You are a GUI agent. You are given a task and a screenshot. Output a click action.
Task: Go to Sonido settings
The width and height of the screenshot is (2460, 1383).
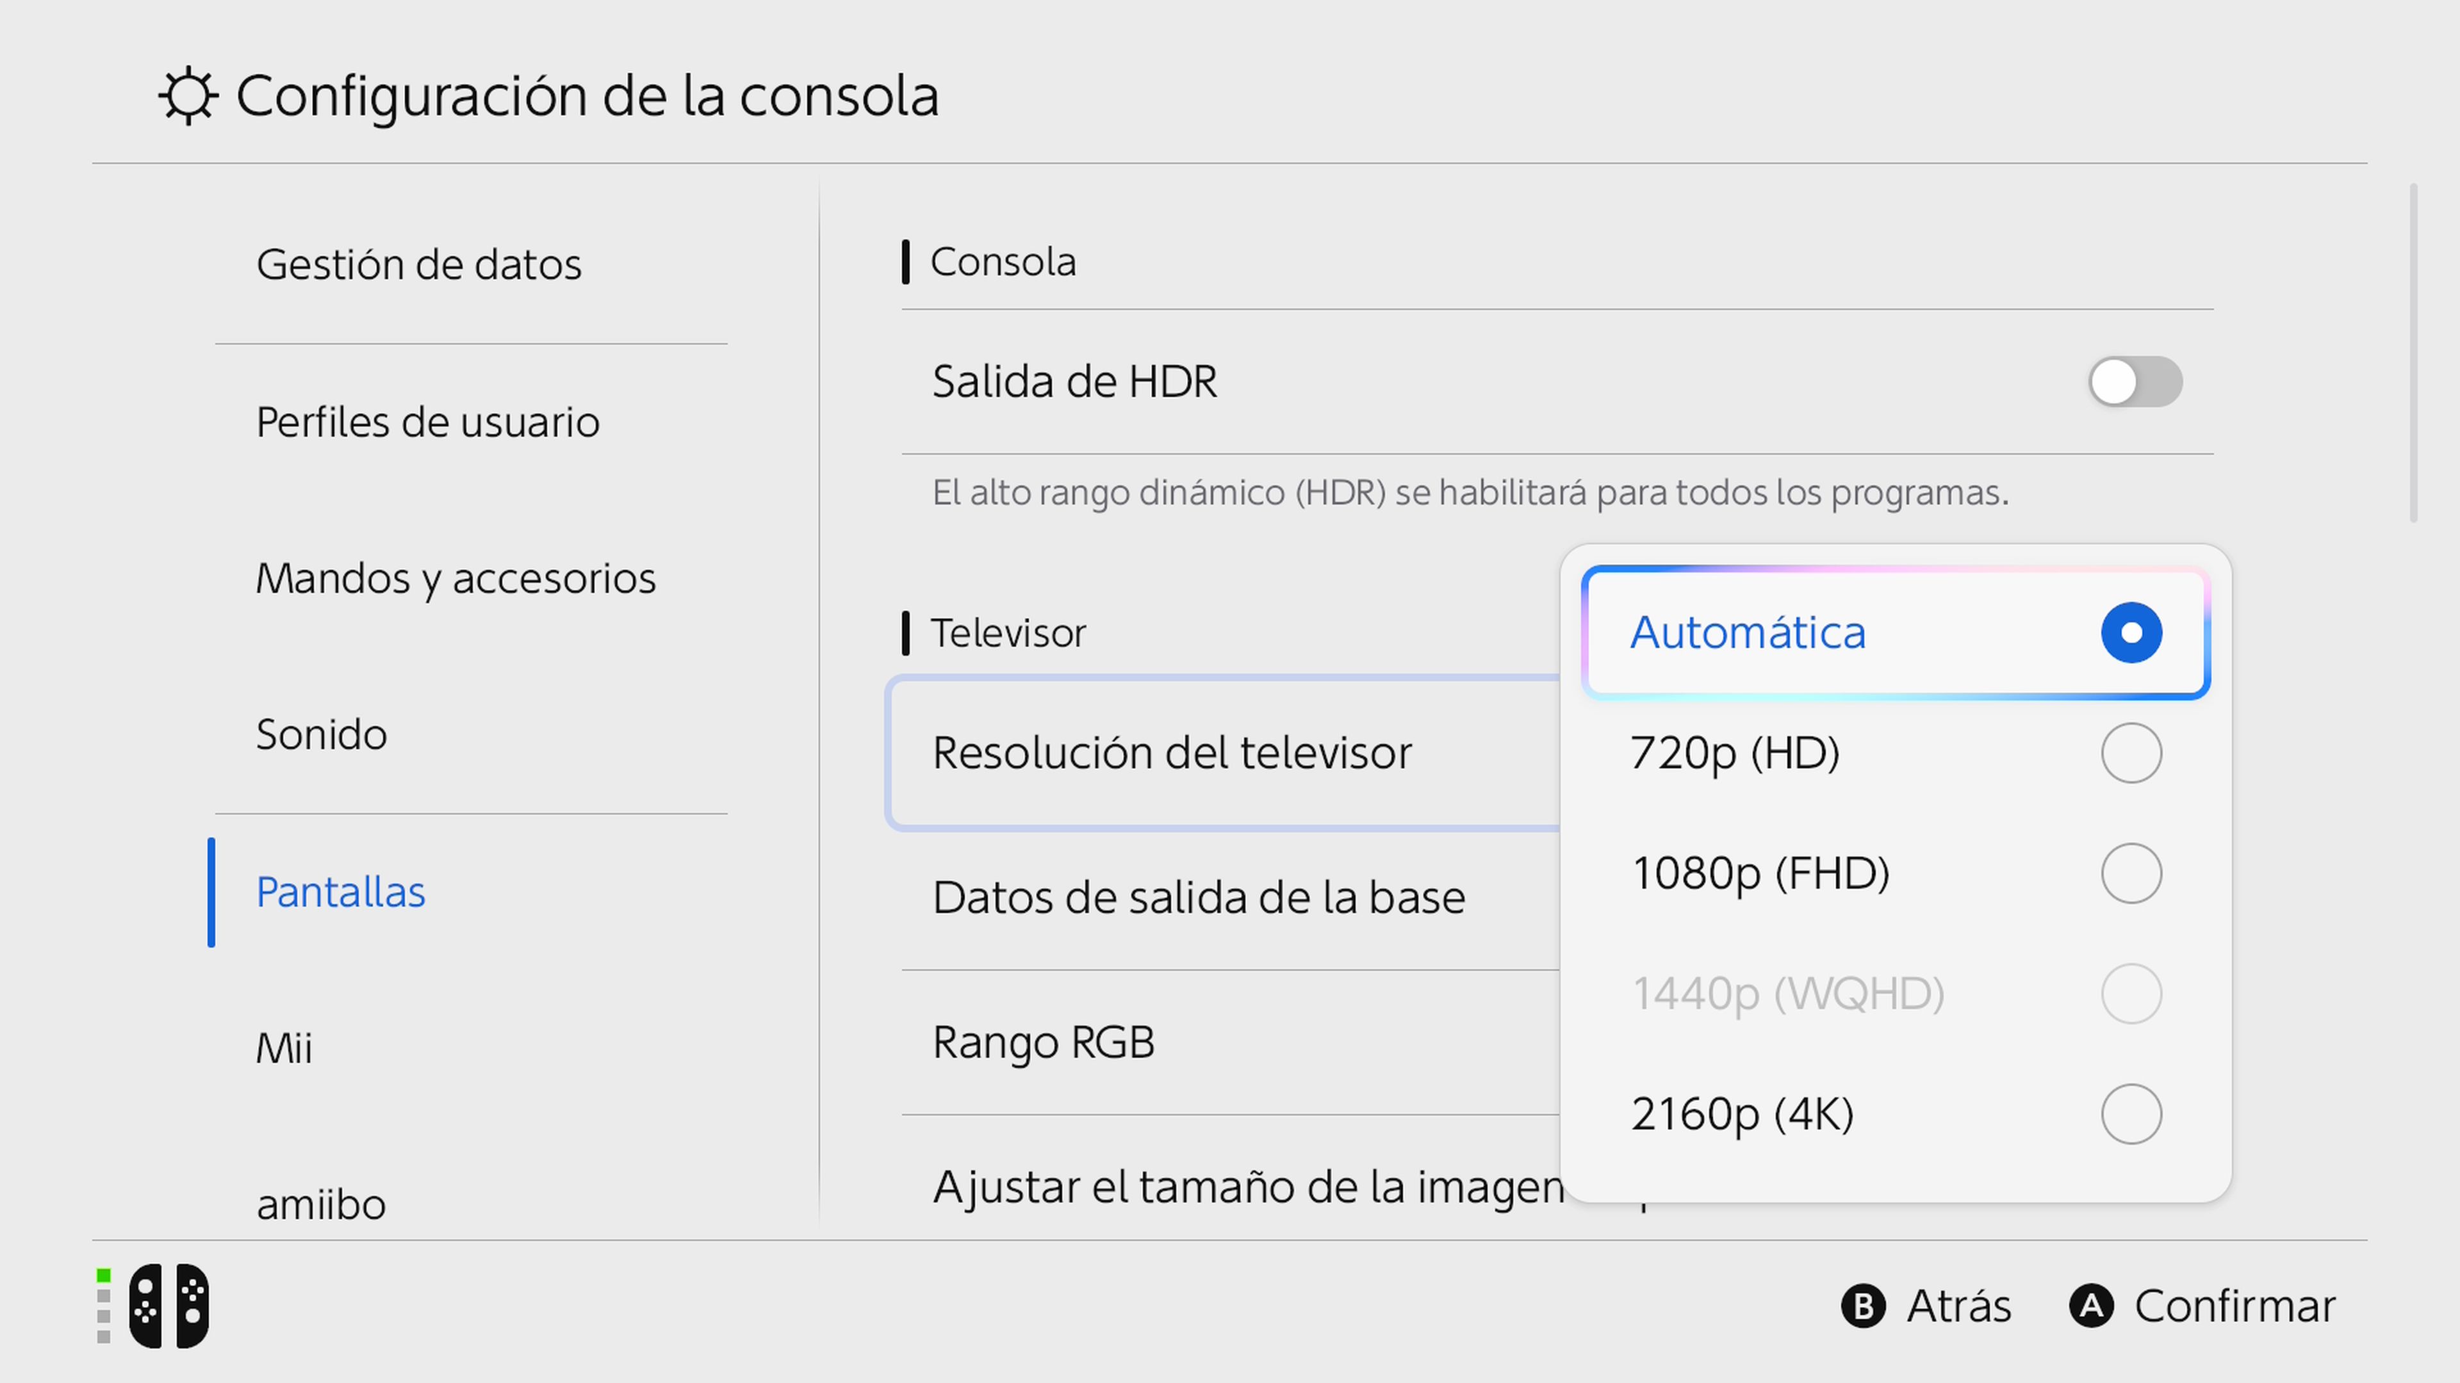tap(321, 735)
